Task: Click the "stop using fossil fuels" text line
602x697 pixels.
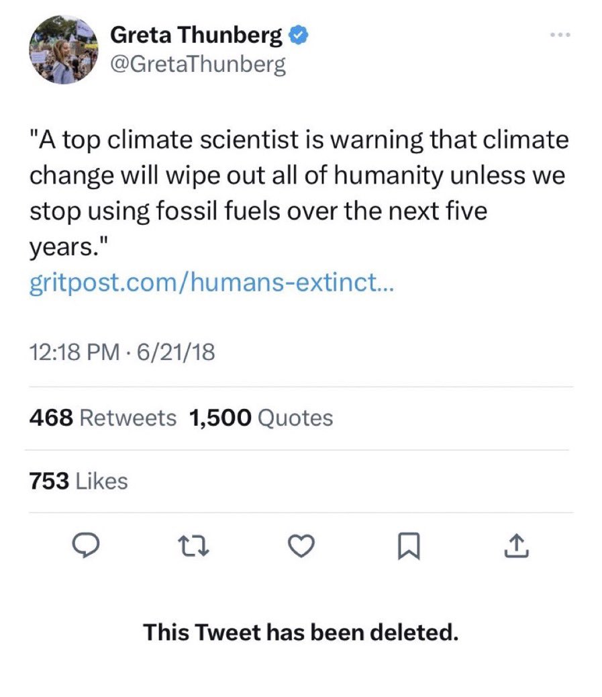Action: (258, 211)
